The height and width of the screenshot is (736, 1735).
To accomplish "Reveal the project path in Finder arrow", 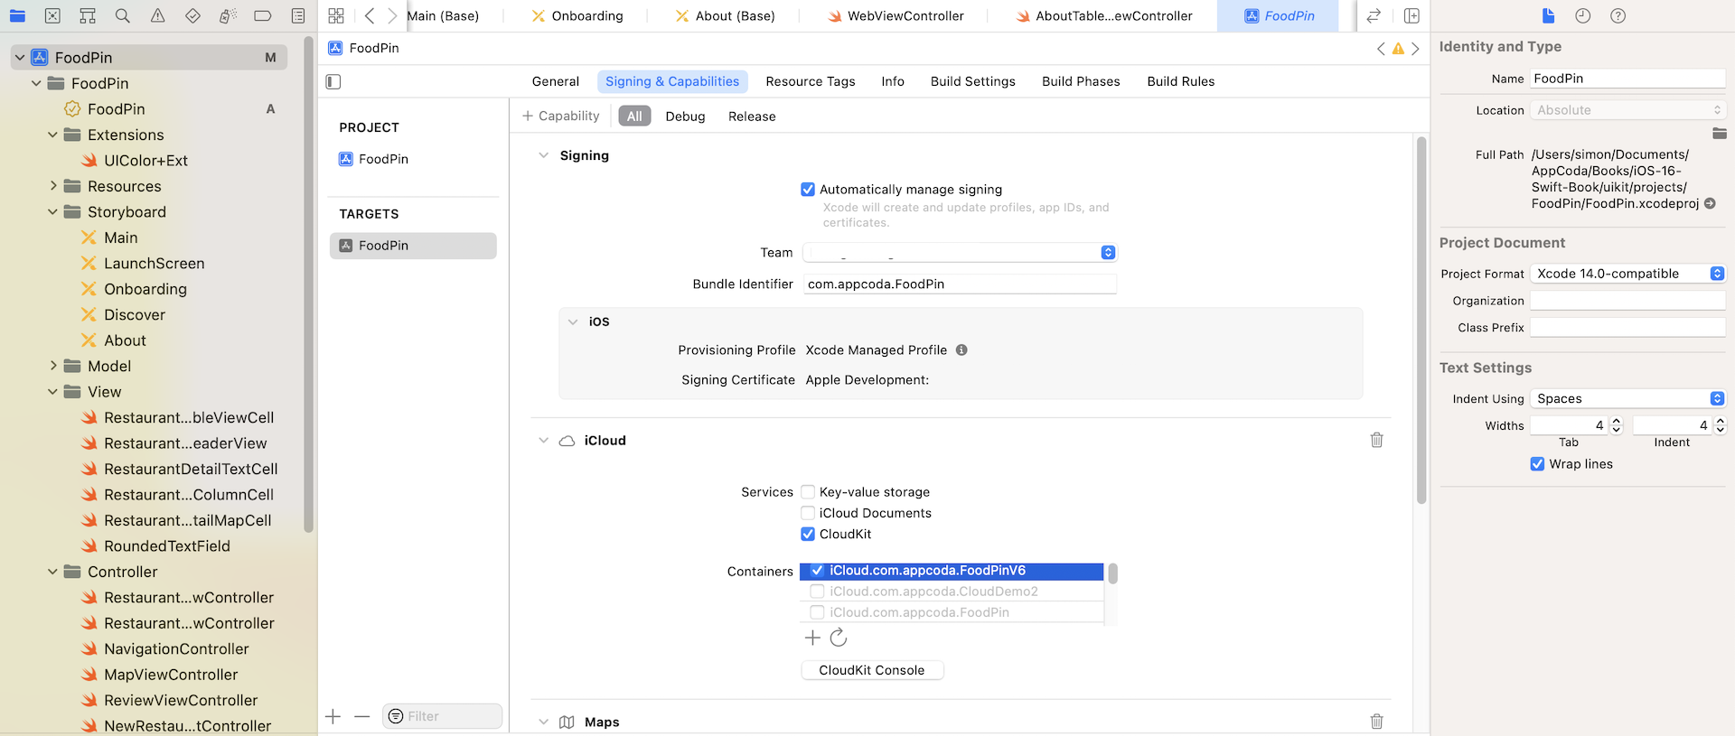I will click(x=1710, y=203).
